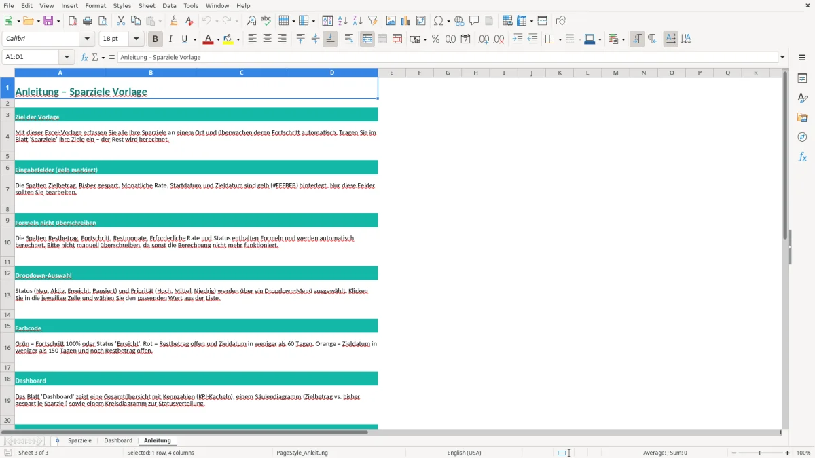
Task: Click the Formula equals button
Action: 112,57
